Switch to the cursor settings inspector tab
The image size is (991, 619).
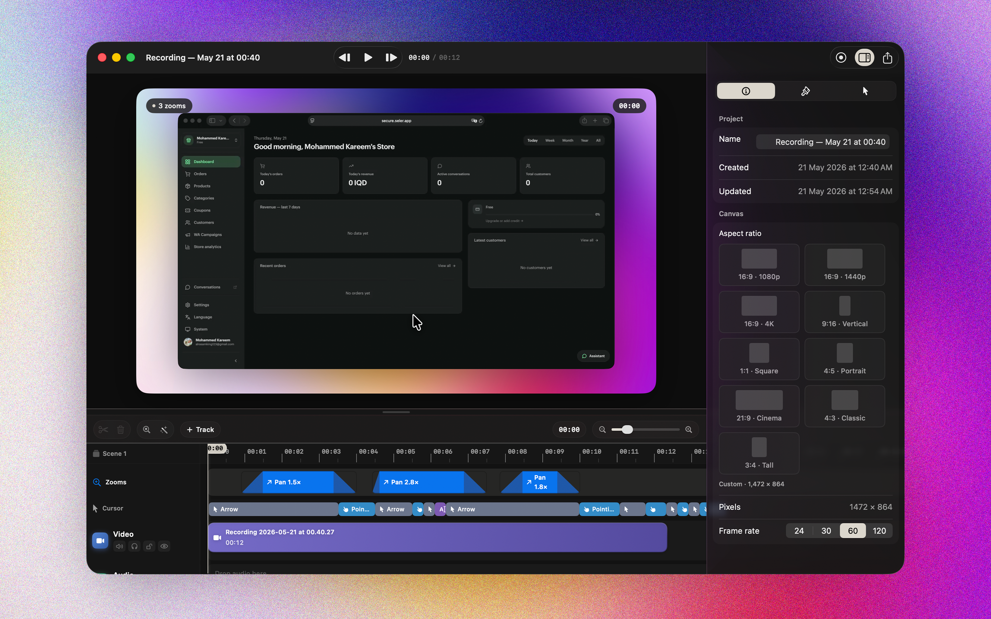[865, 91]
